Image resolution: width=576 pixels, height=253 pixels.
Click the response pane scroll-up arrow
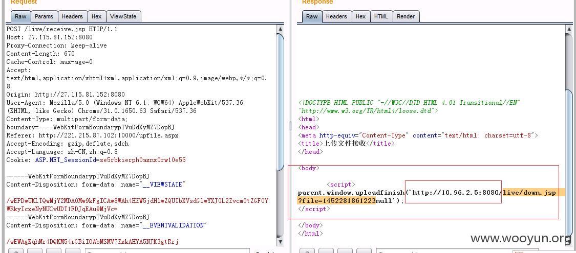point(569,29)
